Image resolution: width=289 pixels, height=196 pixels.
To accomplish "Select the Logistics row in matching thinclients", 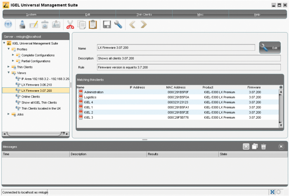I will coord(90,97).
